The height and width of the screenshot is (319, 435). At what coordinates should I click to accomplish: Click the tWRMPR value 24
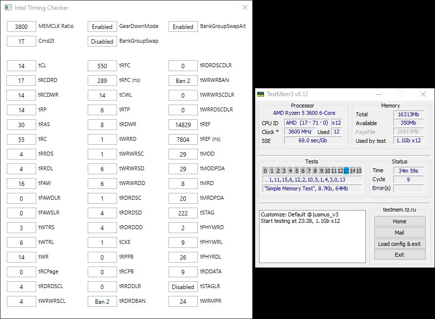(183, 301)
